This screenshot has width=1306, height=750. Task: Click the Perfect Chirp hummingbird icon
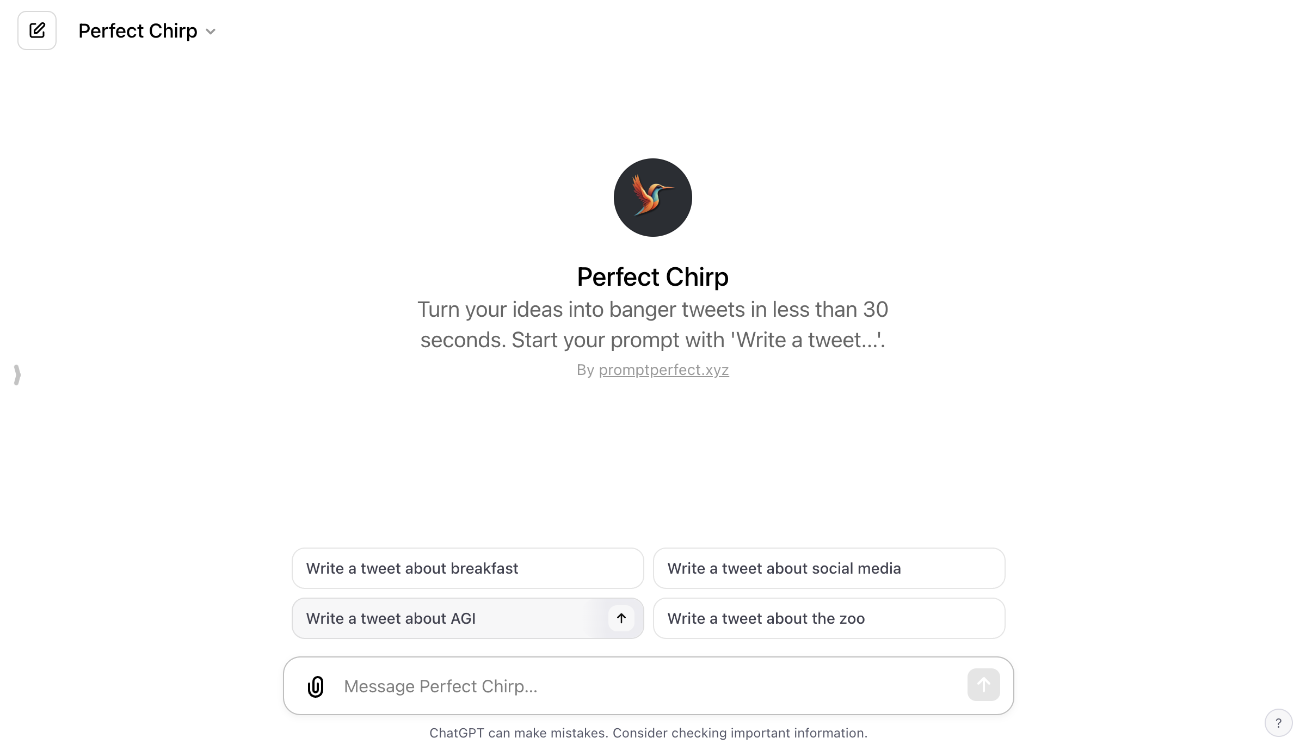(x=653, y=198)
